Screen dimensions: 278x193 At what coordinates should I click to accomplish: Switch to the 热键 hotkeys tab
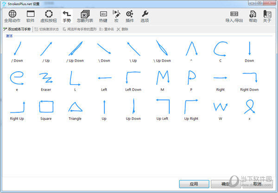(103, 16)
